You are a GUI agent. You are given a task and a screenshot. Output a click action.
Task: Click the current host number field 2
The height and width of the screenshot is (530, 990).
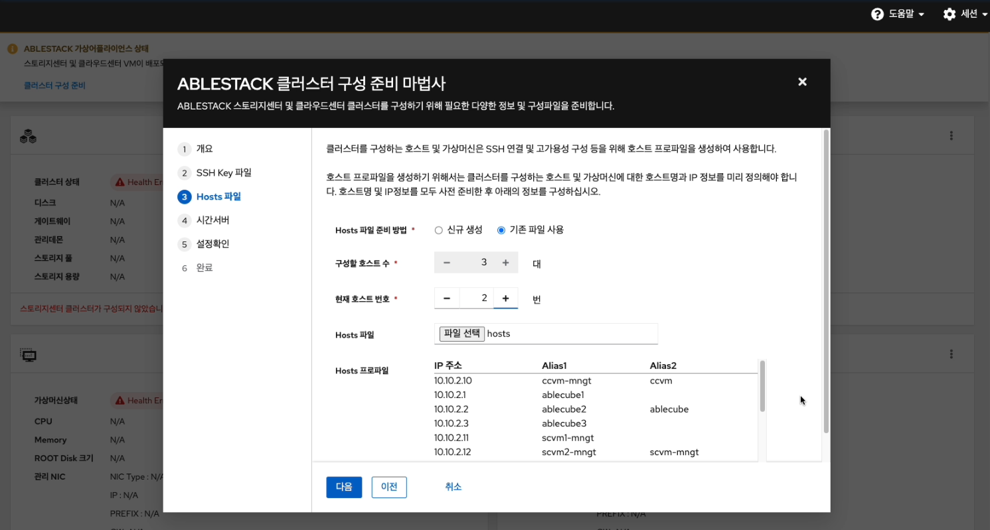coord(476,298)
